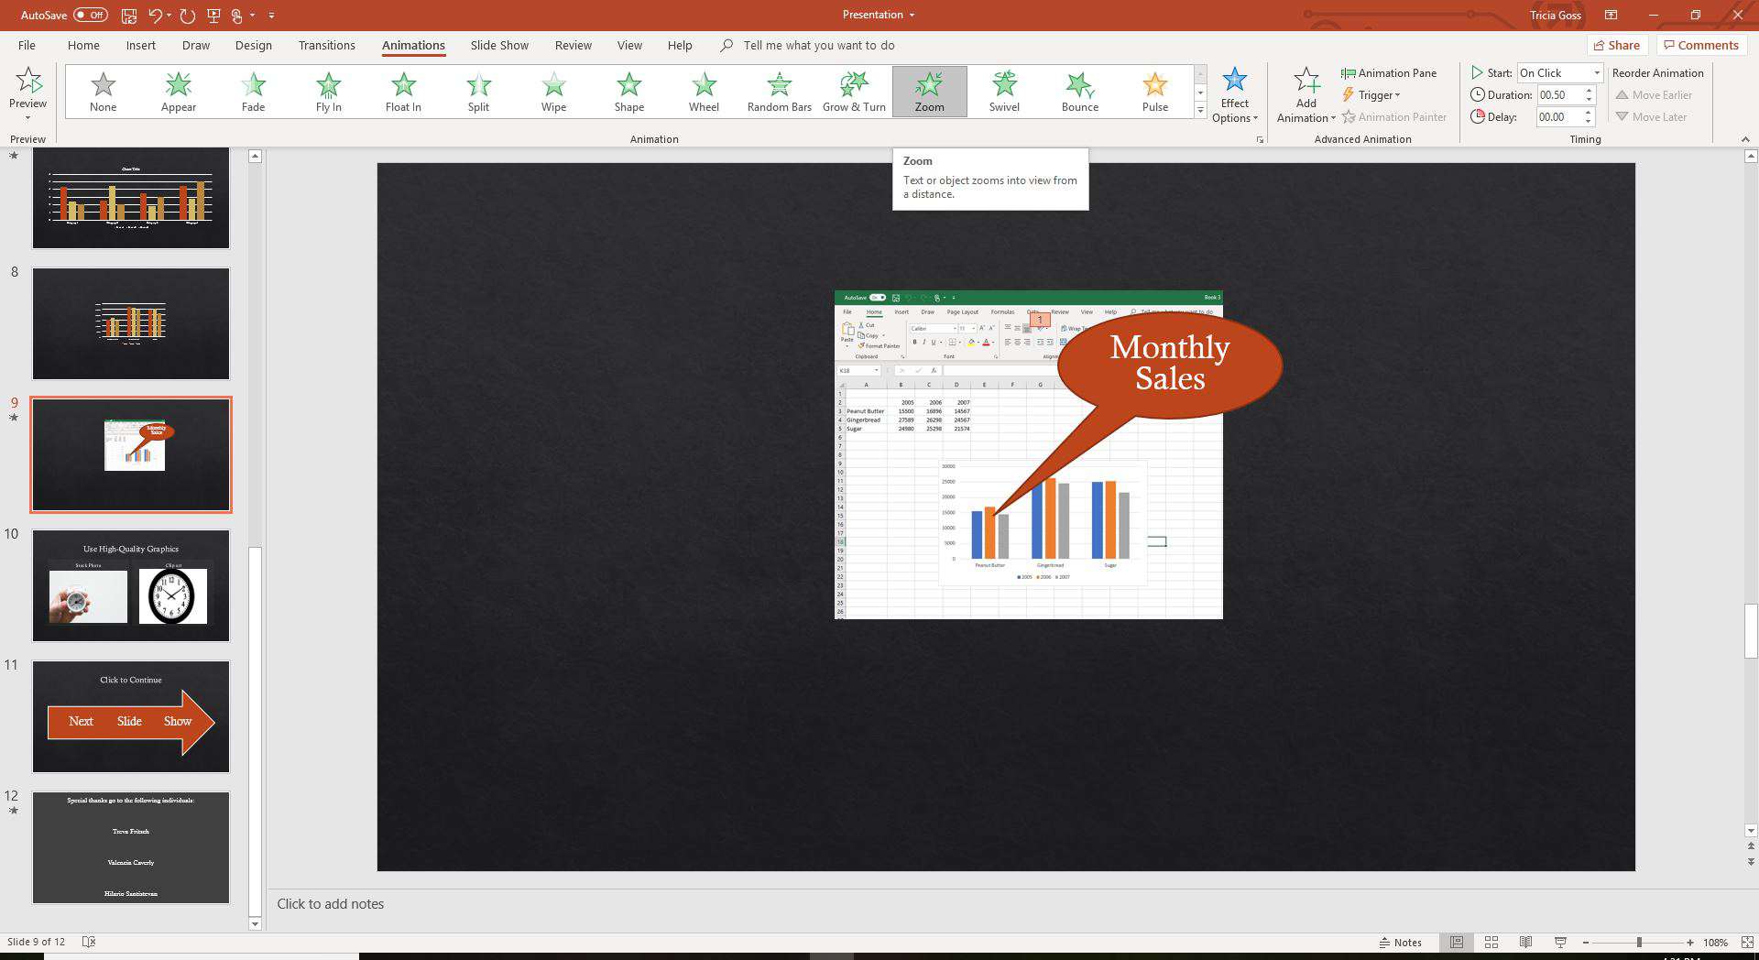Fit slide to current window icon
This screenshot has height=960, width=1759.
[1746, 942]
